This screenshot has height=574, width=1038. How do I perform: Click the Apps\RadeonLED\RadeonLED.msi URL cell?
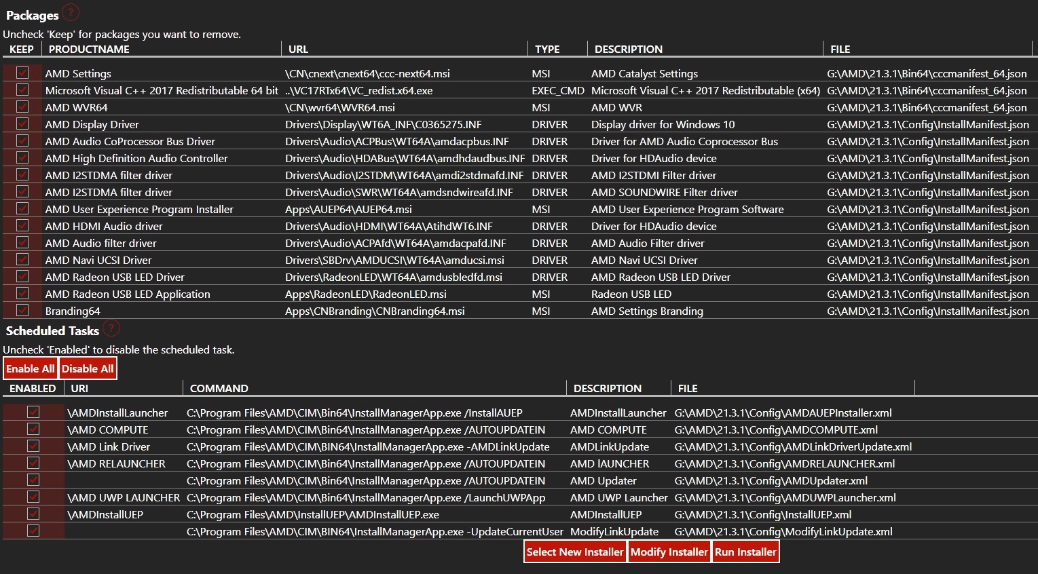pos(366,294)
